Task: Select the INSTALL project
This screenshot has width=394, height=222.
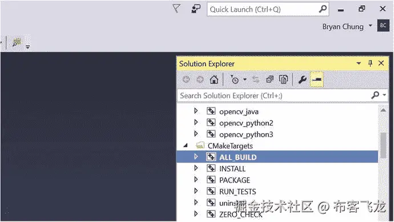Action: (x=232, y=169)
